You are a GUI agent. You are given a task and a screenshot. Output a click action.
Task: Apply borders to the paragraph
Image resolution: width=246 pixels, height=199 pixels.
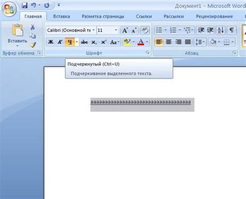(x=226, y=42)
